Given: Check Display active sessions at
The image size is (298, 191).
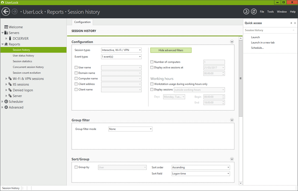Looking at the screenshot, I should [x=152, y=67].
